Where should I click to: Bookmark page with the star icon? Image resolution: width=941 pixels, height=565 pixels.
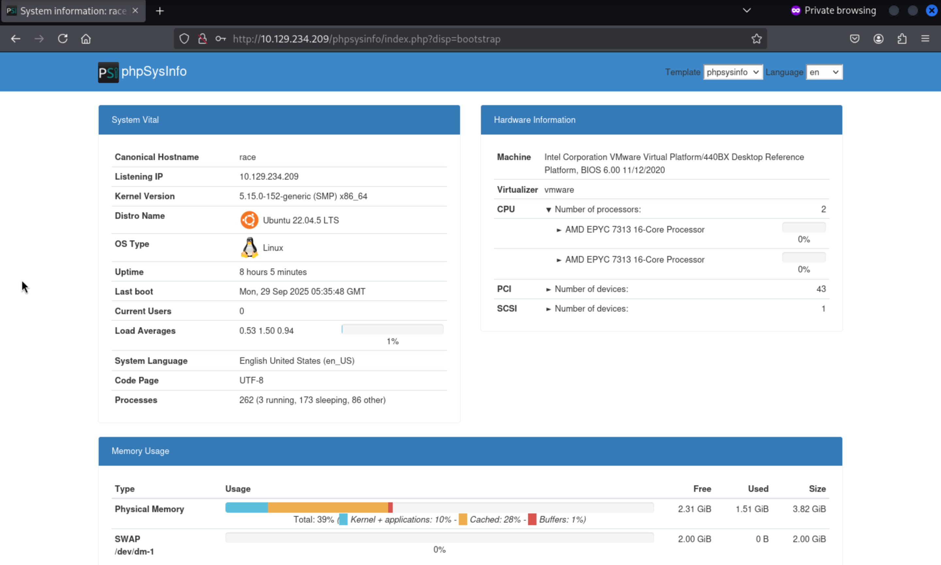tap(756, 39)
